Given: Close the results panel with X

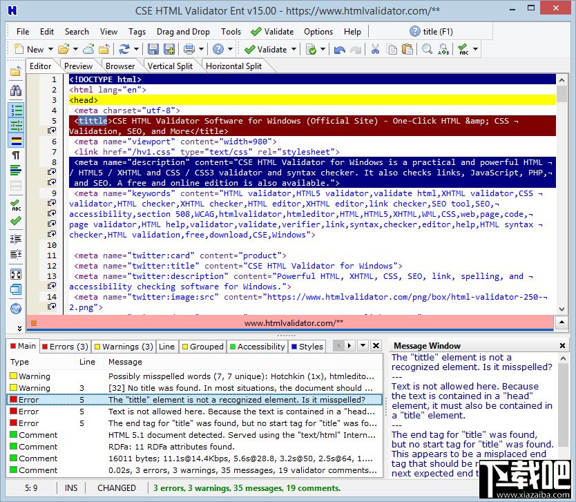Looking at the screenshot, I should tap(376, 345).
